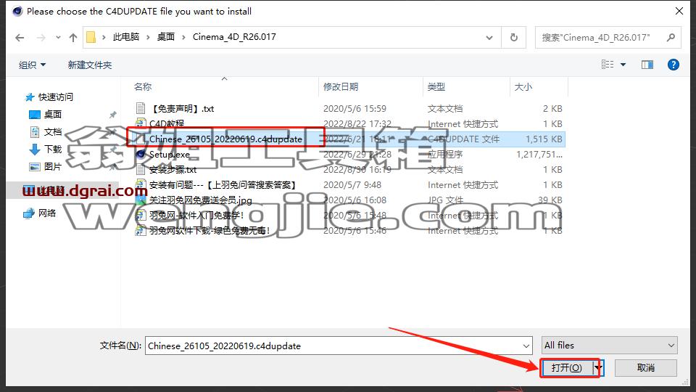The height and width of the screenshot is (392, 696).
Task: Select 网络 in the sidebar
Action: pos(47,213)
